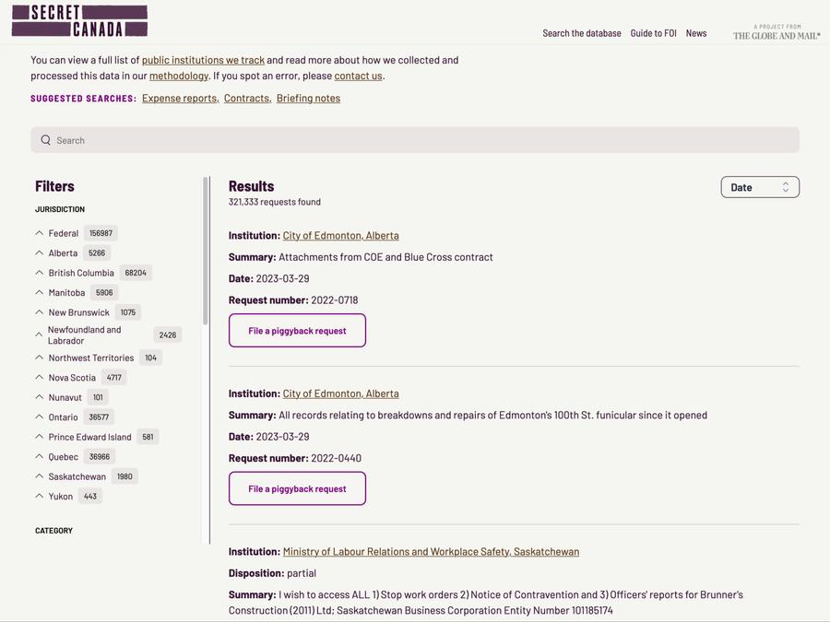Open the Date sort dropdown
830x622 pixels.
(759, 187)
